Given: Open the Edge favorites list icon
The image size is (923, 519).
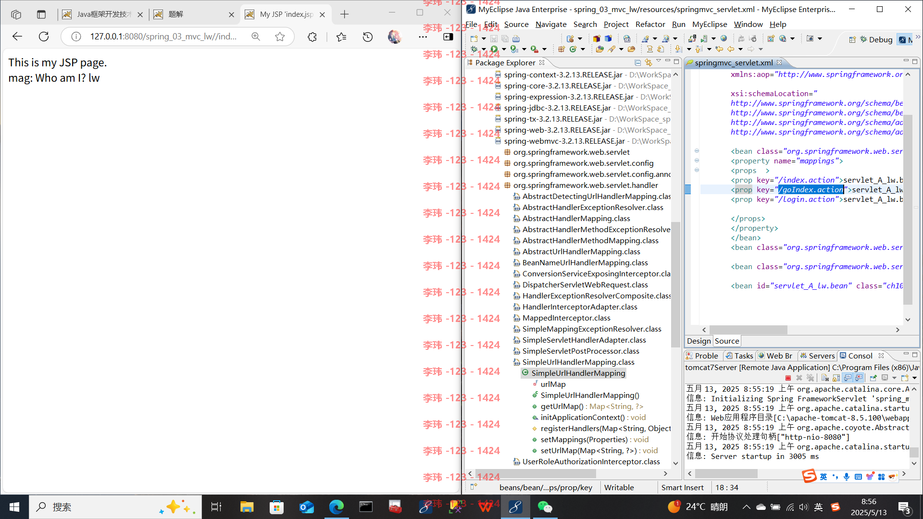Looking at the screenshot, I should click(341, 37).
